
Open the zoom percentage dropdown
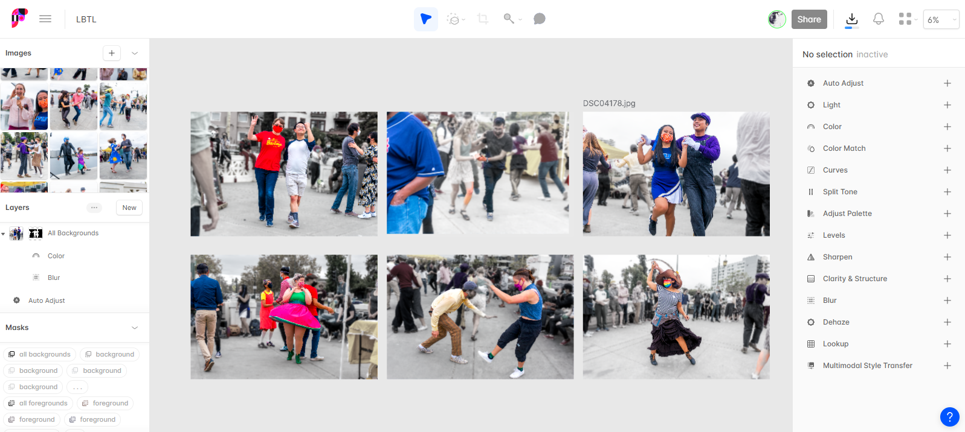(x=940, y=19)
